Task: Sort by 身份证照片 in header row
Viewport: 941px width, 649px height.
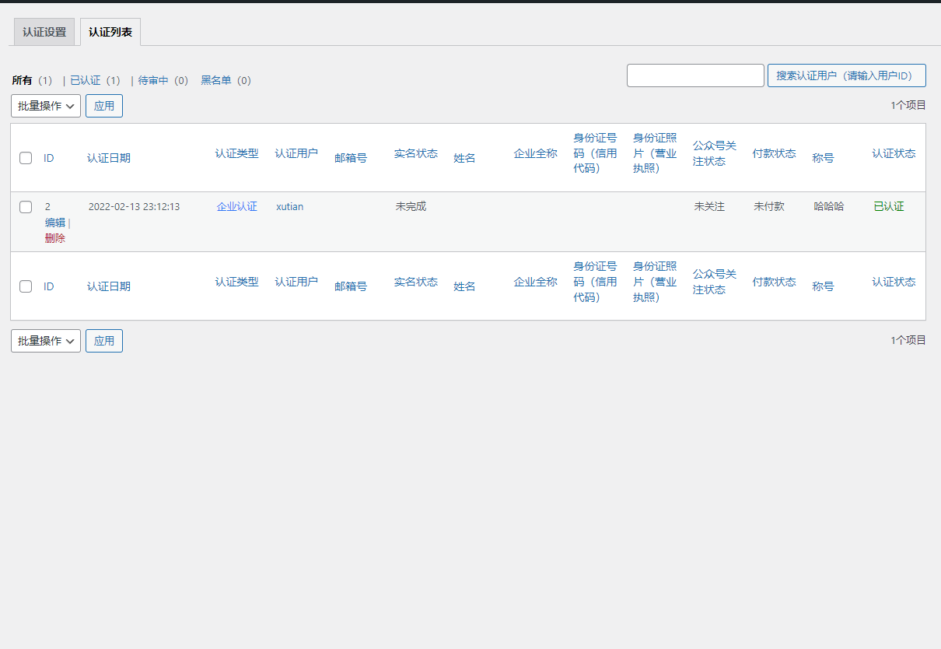Action: [x=655, y=153]
